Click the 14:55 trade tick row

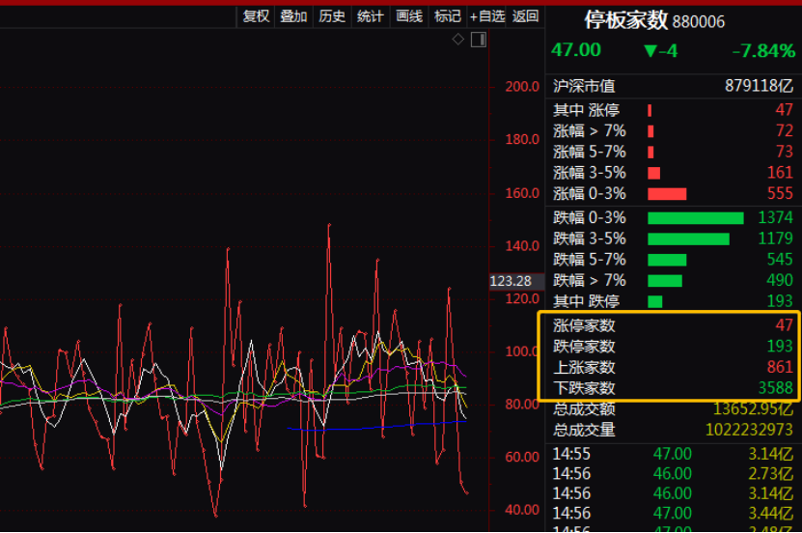(x=673, y=453)
